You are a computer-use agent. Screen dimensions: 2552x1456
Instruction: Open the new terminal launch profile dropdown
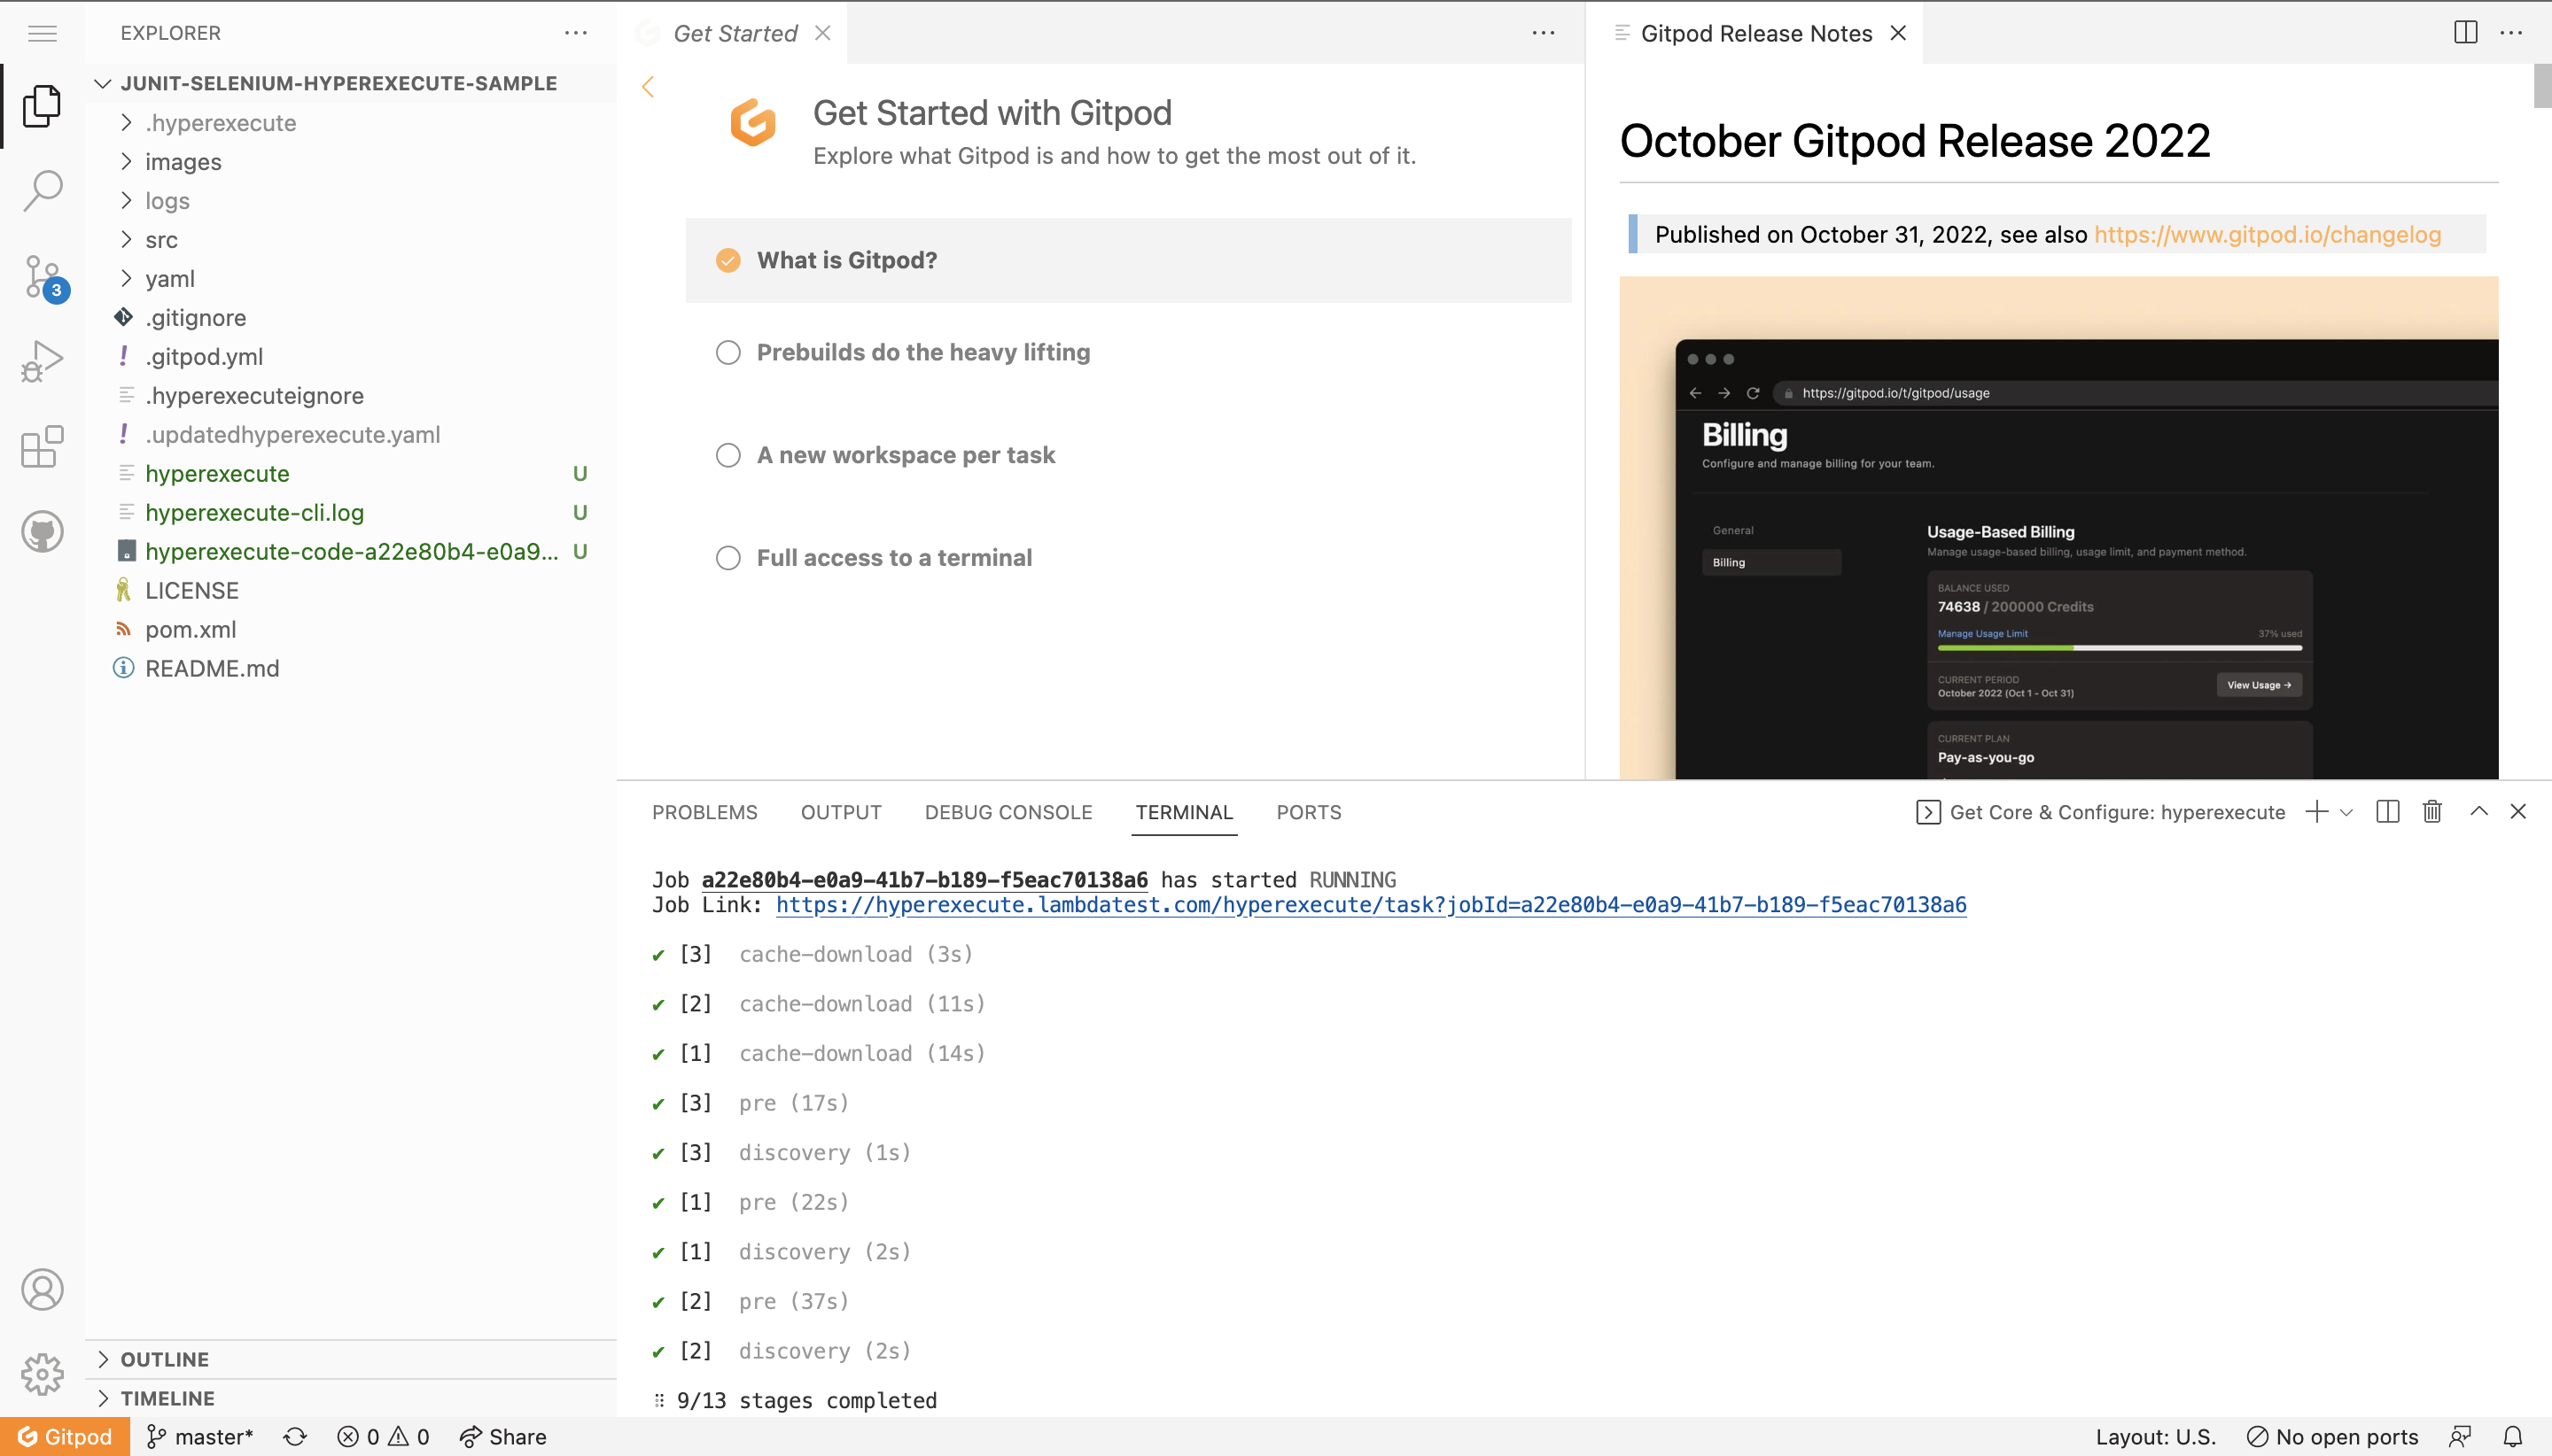tap(2347, 812)
